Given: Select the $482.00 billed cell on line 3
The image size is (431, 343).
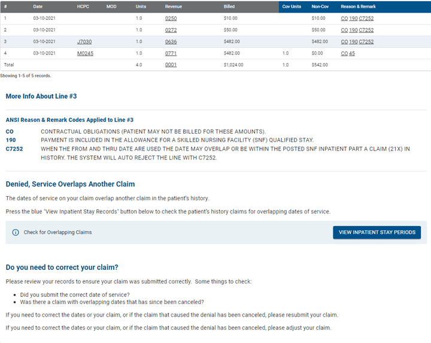Looking at the screenshot, I should pyautogui.click(x=232, y=41).
